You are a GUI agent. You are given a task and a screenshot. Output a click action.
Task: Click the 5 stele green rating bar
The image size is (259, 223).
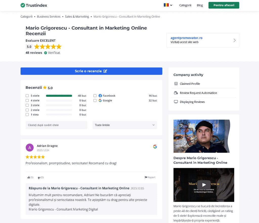point(59,96)
